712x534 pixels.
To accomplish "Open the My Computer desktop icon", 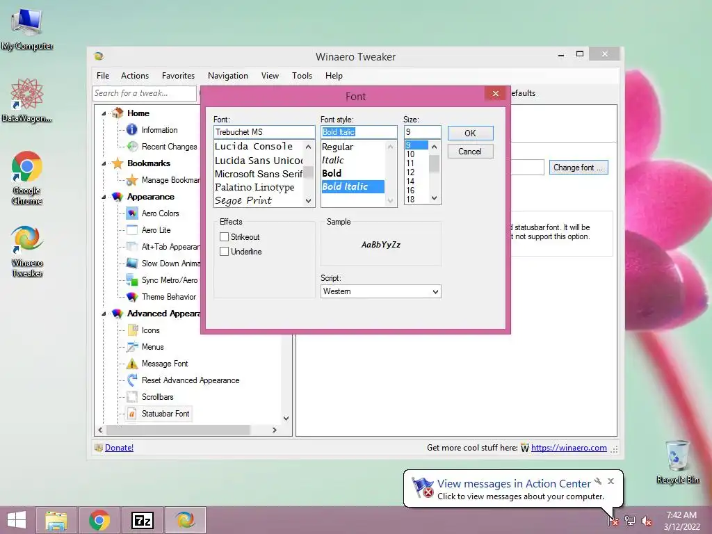I will tap(27, 29).
